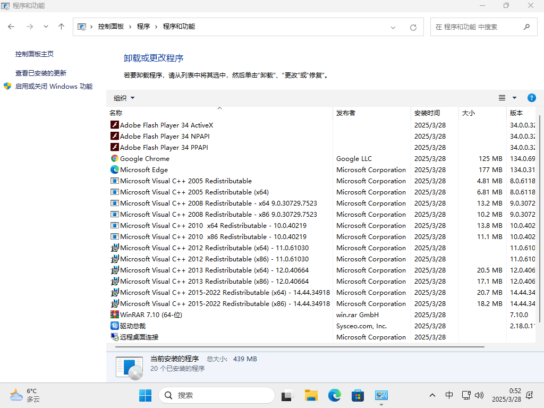The height and width of the screenshot is (408, 544).
Task: Click the Adobe Flash Player 34 PPAPI icon
Action: (x=115, y=147)
